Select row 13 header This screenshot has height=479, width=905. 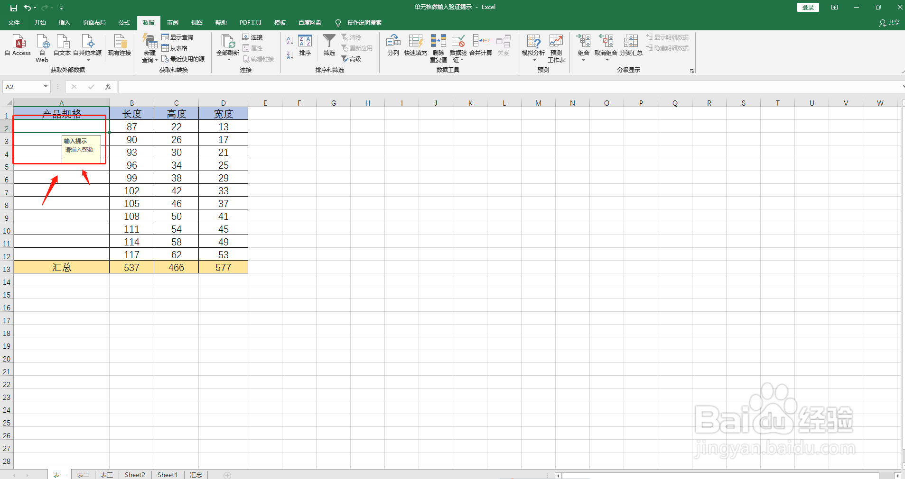pyautogui.click(x=7, y=269)
